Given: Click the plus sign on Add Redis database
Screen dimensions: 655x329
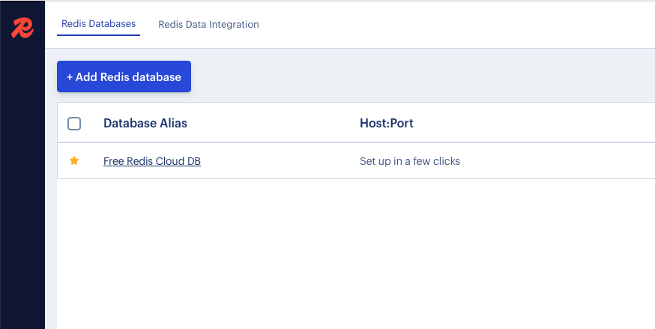Looking at the screenshot, I should (70, 77).
